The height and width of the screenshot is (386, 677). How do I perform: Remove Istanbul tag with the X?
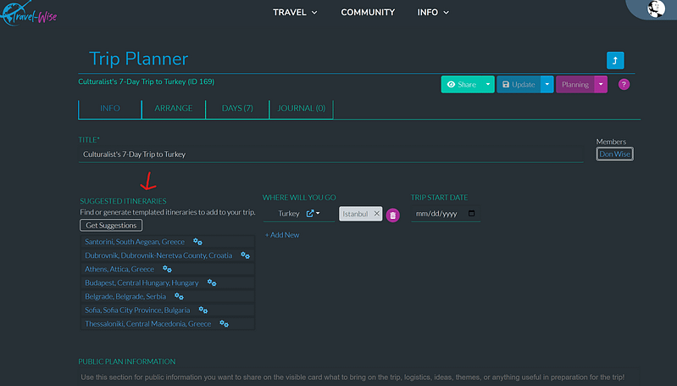[376, 214]
